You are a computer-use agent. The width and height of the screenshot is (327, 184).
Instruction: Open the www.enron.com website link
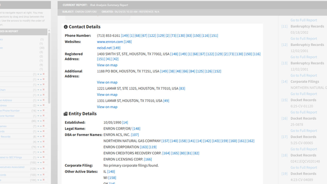[110, 42]
